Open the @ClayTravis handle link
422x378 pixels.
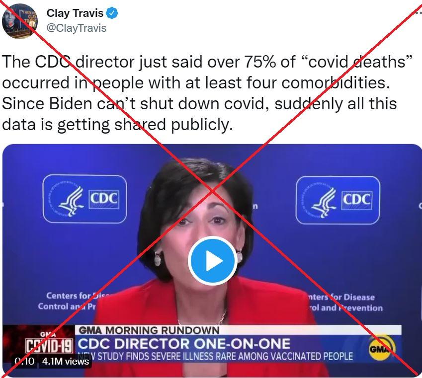click(x=77, y=28)
